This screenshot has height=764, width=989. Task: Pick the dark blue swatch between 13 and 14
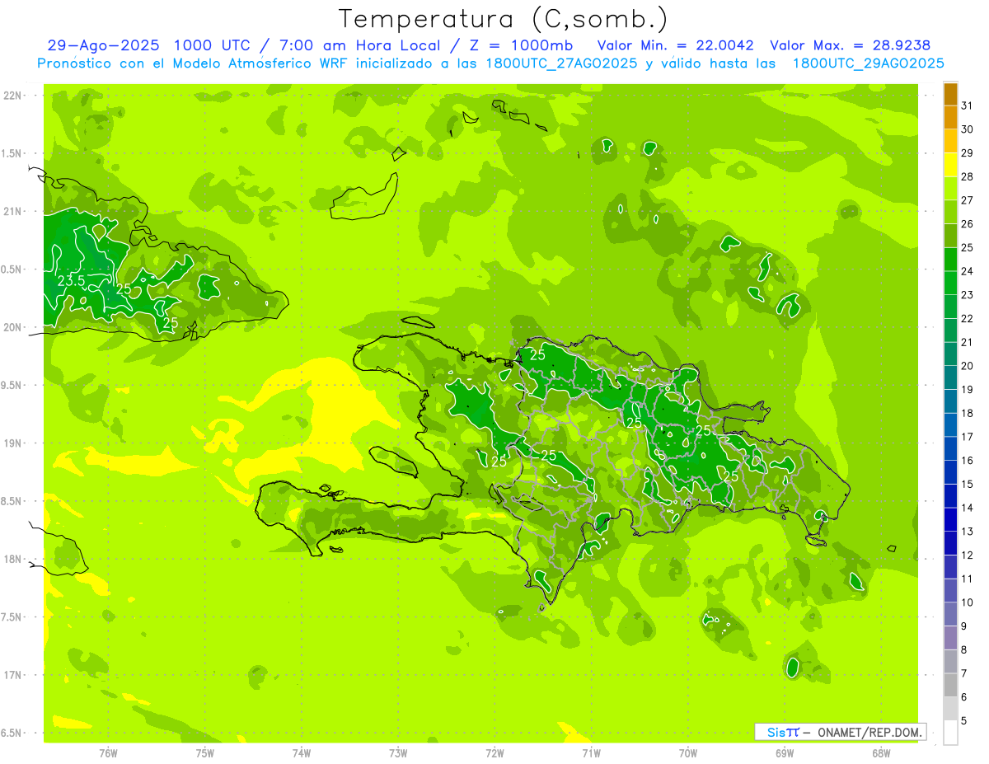click(950, 520)
